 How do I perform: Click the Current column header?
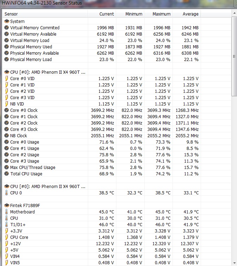click(102, 14)
